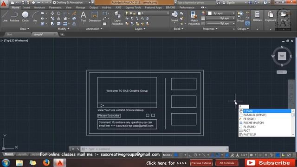Toggle grid display in status bar
Viewport: 297px width, 167px height.
[x=176, y=155]
